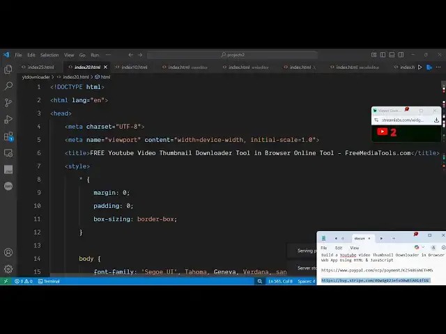The image size is (446, 334).
Task: Click the projects2 command center search box
Action: coord(232,55)
